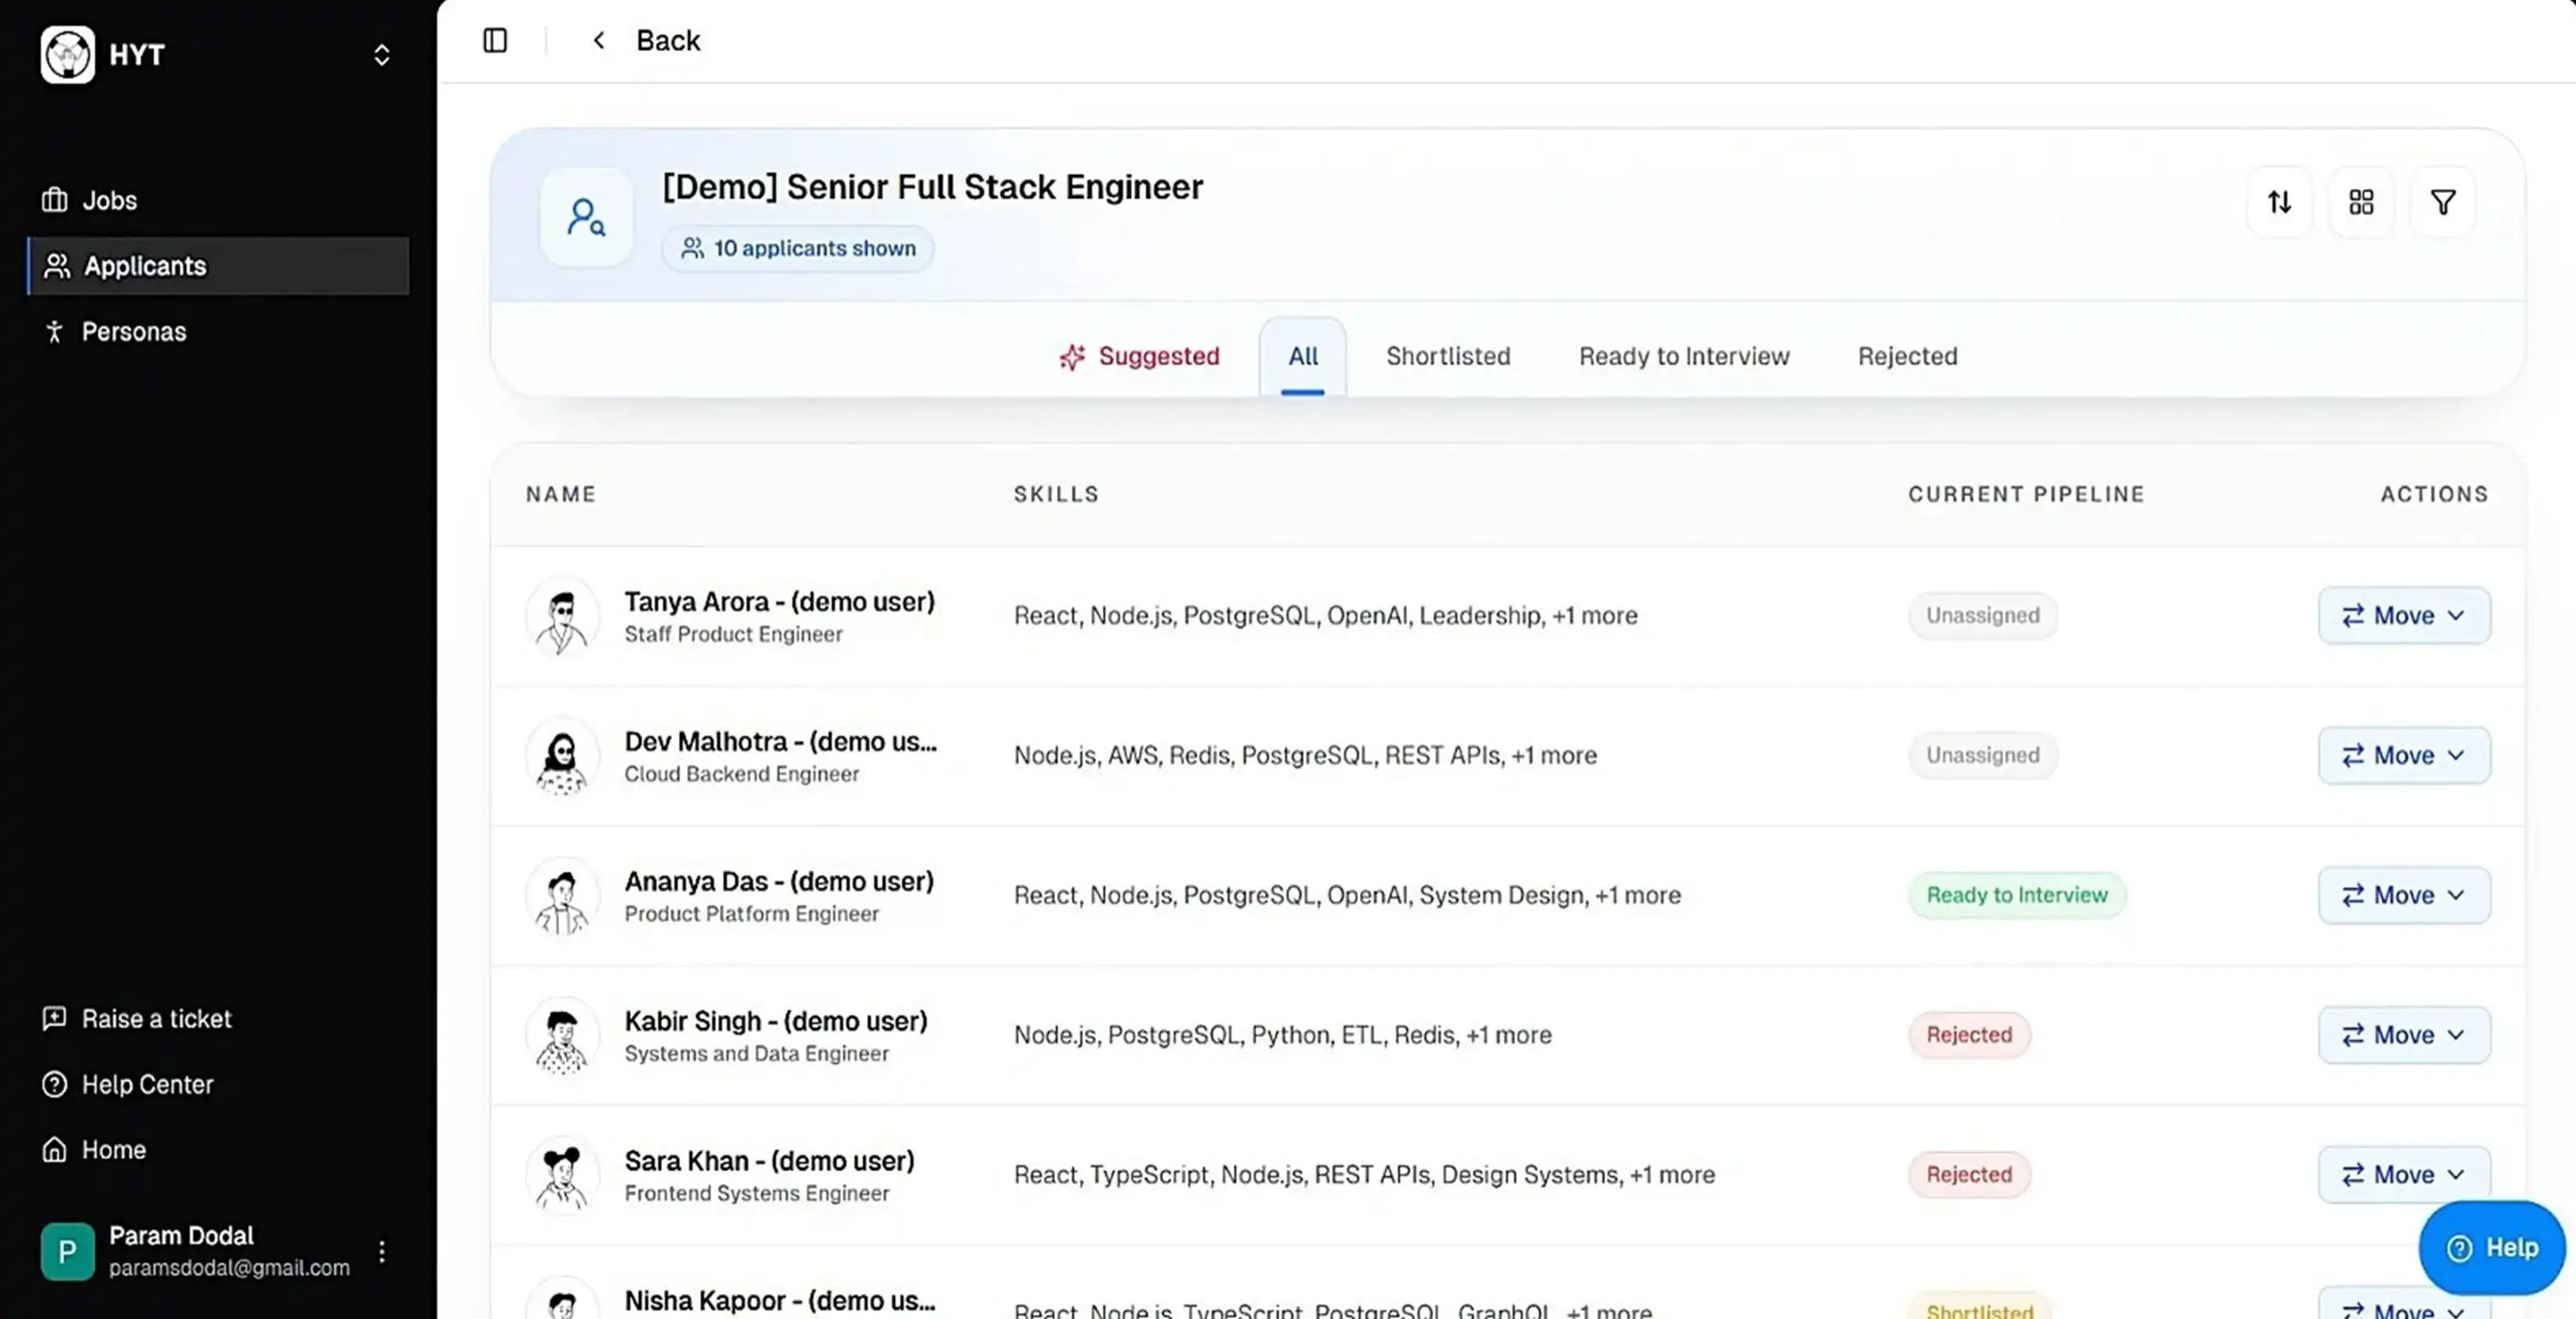This screenshot has height=1319, width=2576.
Task: Open Move dropdown for Kabir Singh
Action: [2404, 1034]
